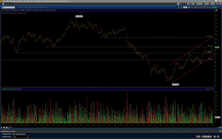
Task: Open the Drawings menu
Action: (x=199, y=7)
